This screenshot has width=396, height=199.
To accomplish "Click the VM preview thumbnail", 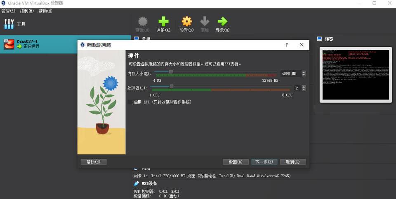I will [x=355, y=74].
